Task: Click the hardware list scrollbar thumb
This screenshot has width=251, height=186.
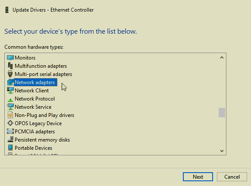Action: pyautogui.click(x=222, y=113)
